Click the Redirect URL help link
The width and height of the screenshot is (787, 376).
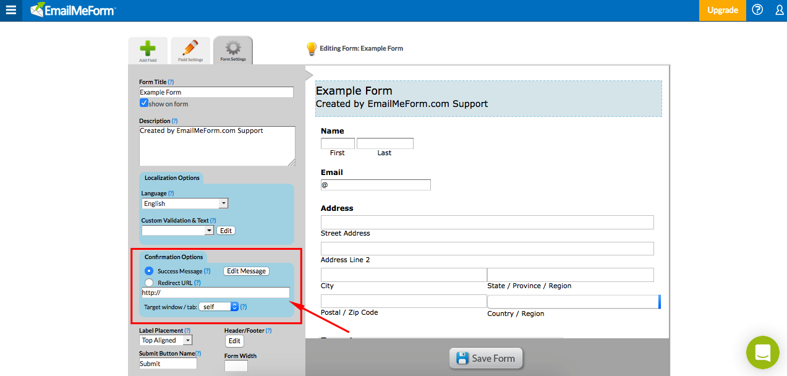(x=197, y=283)
